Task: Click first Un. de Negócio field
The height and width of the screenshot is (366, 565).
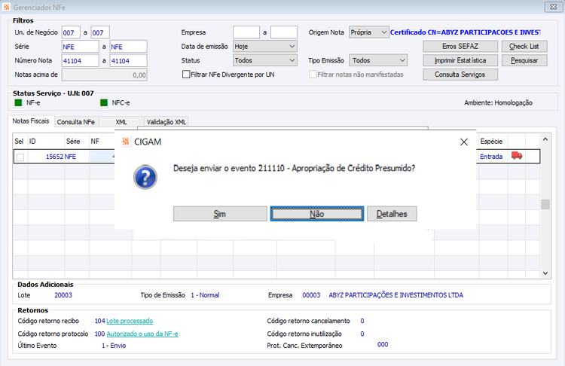Action: pyautogui.click(x=71, y=32)
